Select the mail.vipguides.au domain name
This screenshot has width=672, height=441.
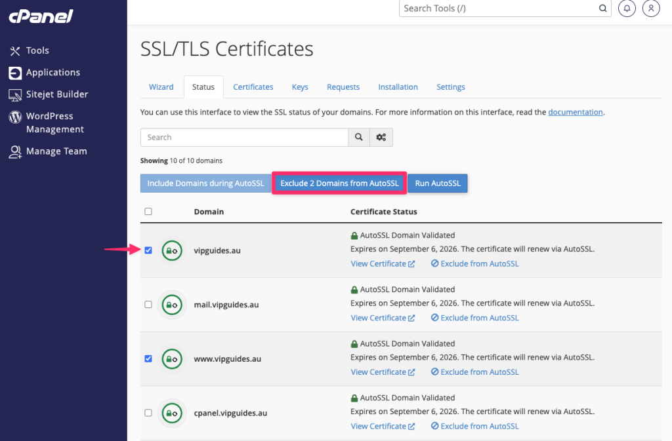[x=226, y=305]
